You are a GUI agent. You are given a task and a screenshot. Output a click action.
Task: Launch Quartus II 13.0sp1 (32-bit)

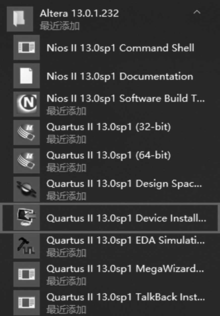108,127
